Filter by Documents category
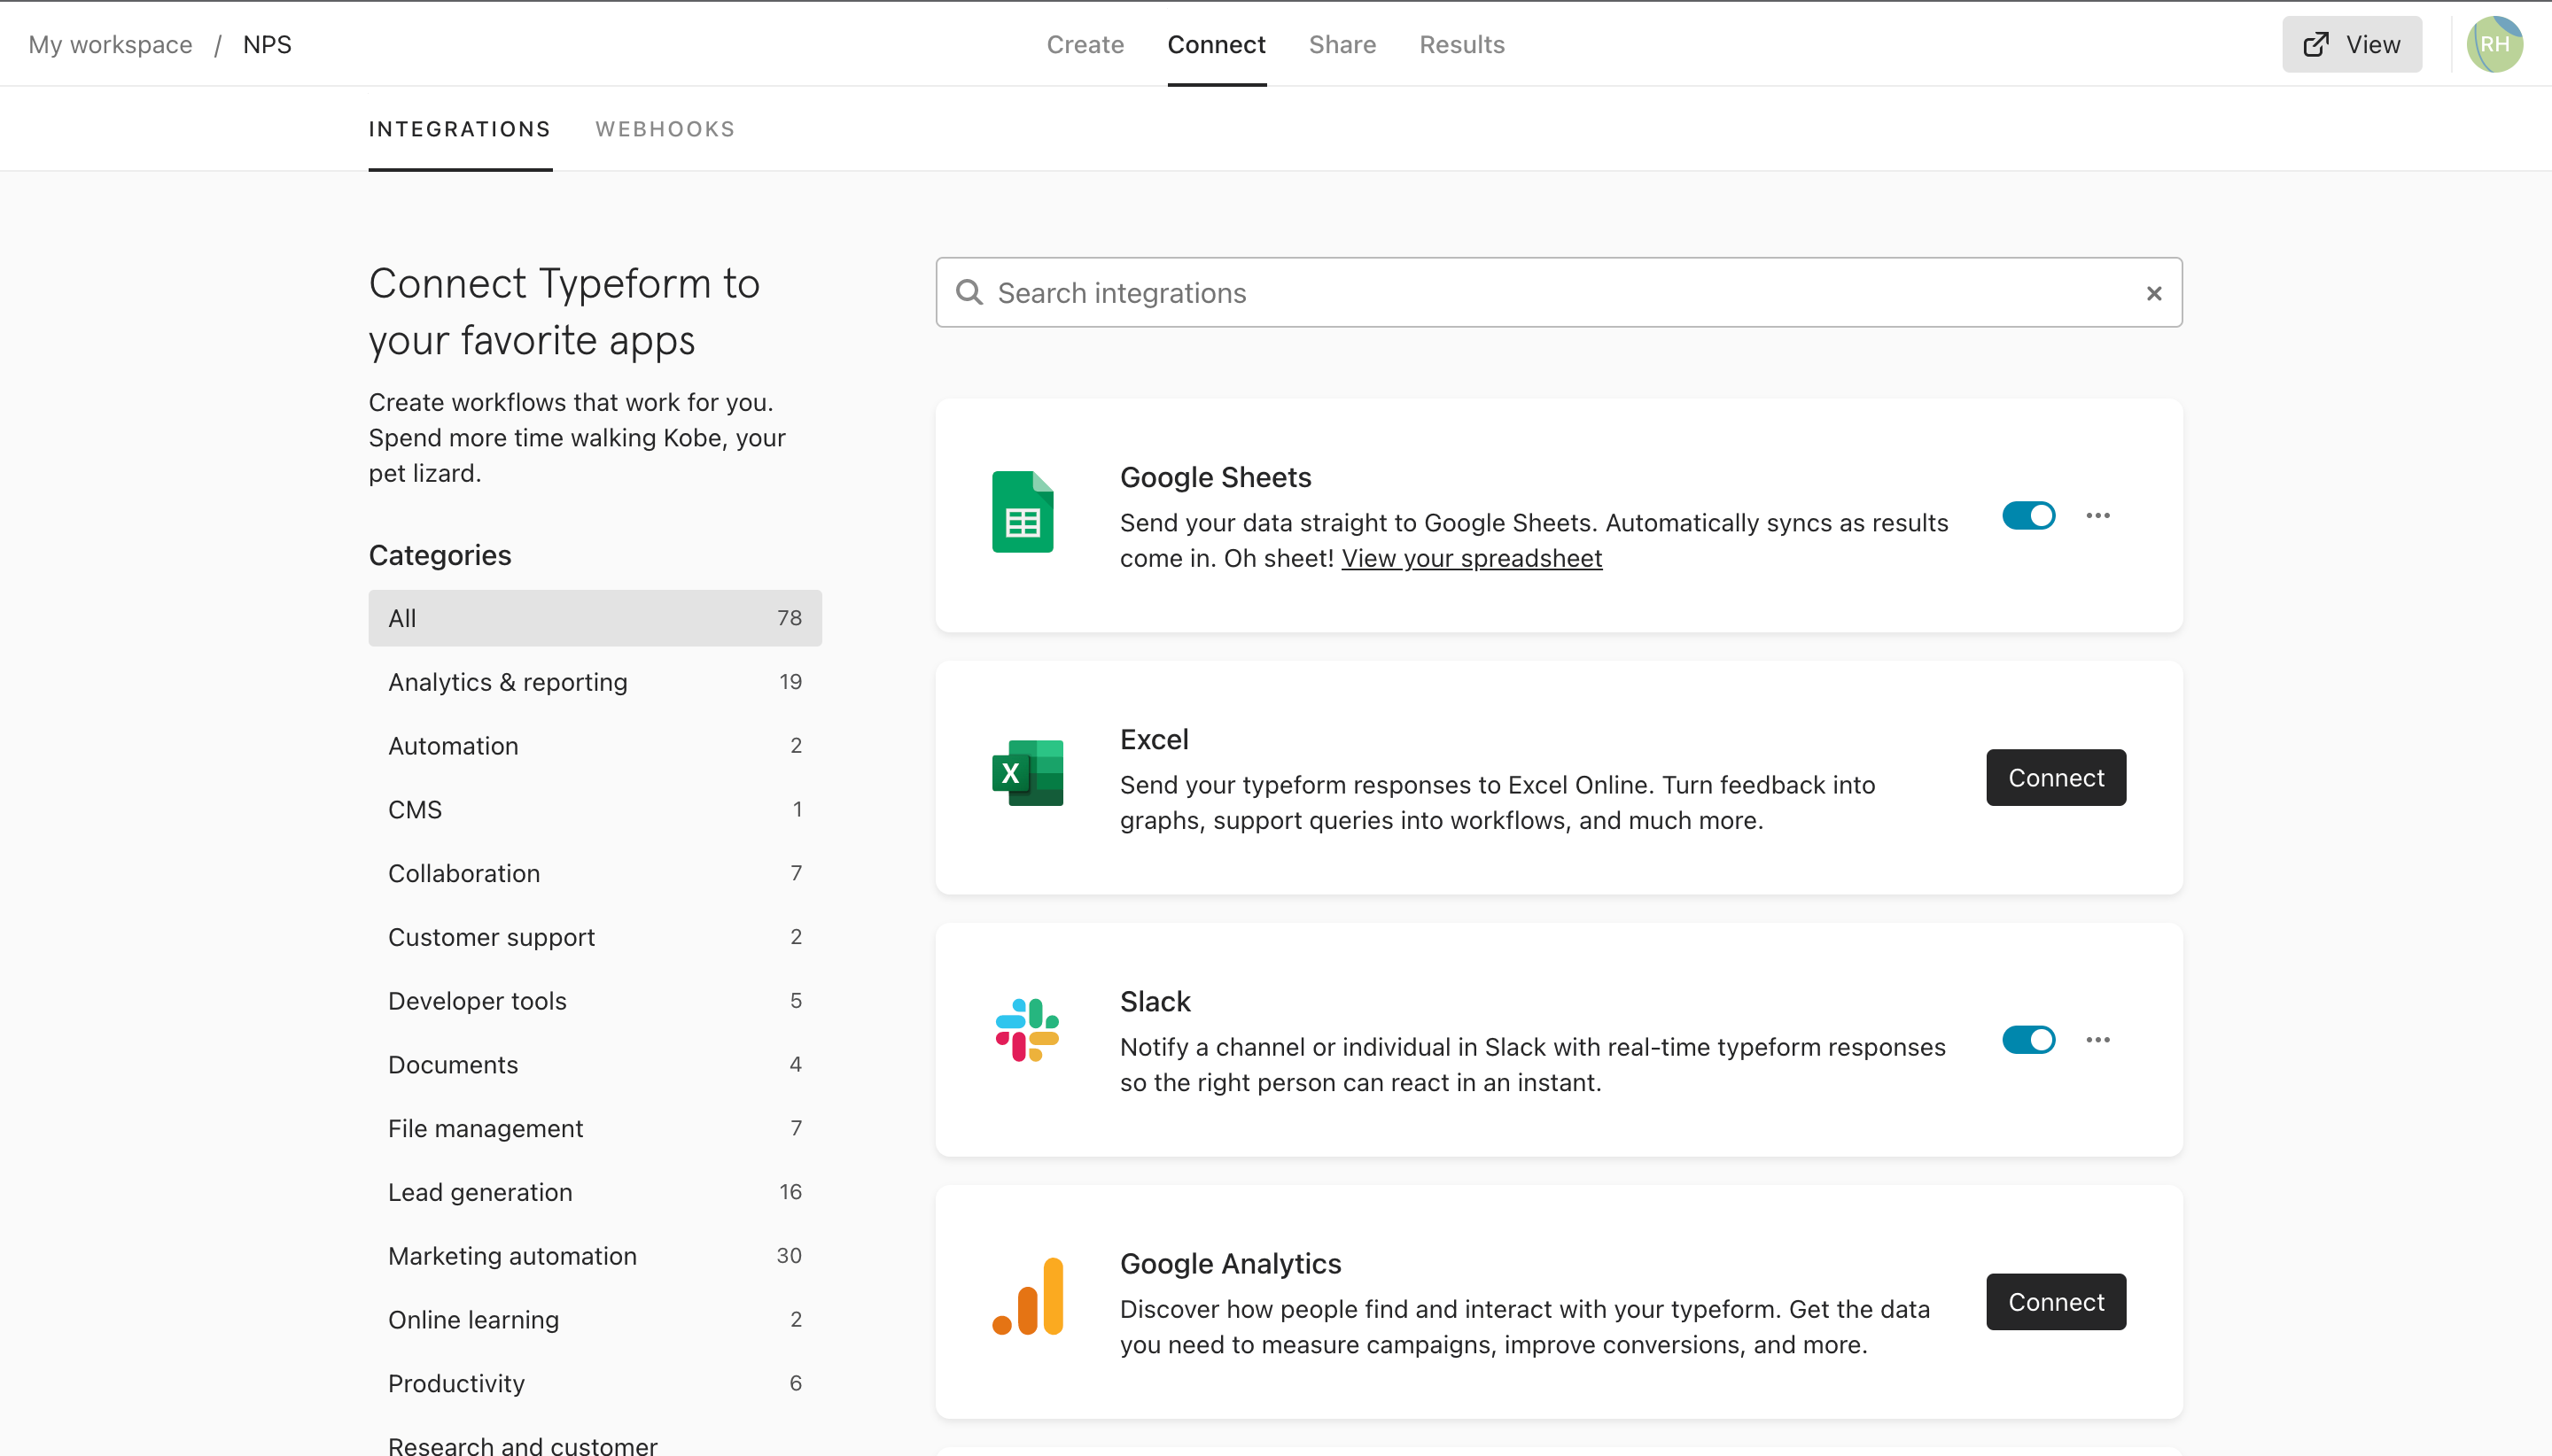Image resolution: width=2552 pixels, height=1456 pixels. point(595,1064)
